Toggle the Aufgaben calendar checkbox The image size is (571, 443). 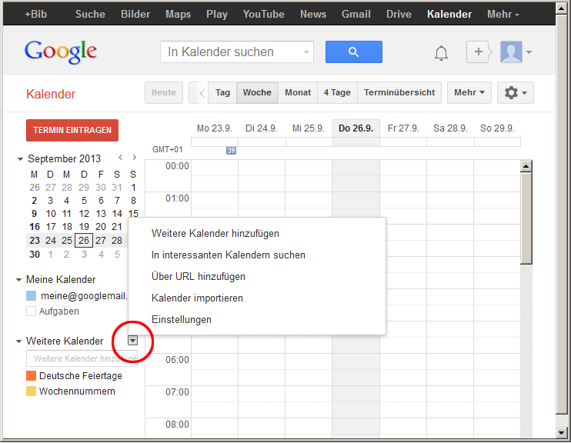[x=31, y=311]
